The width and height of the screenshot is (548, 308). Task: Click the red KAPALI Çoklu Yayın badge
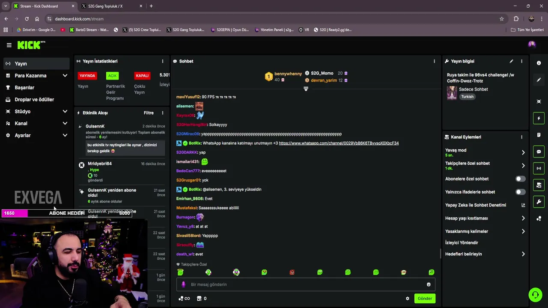tap(142, 76)
